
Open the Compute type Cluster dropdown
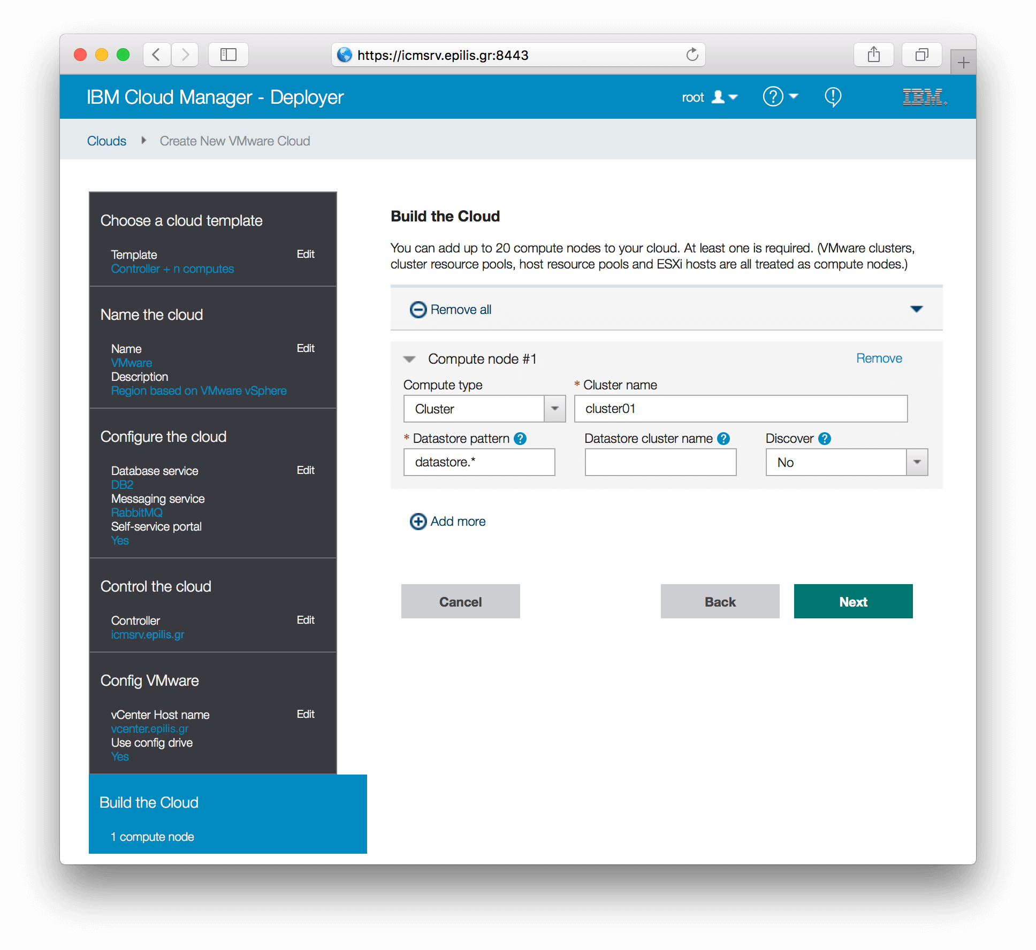(484, 409)
